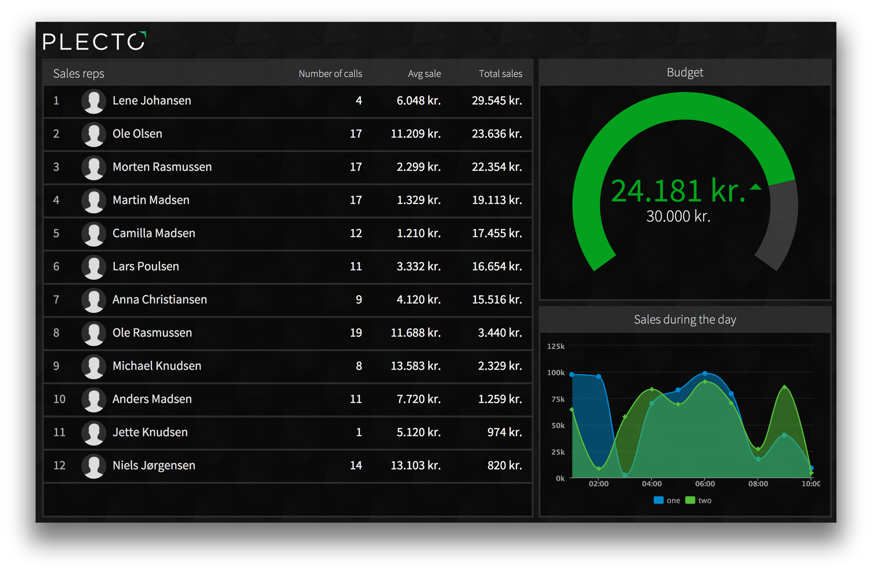Screen dimensions: 872x572
Task: Click the Avg sale column header
Action: click(424, 74)
